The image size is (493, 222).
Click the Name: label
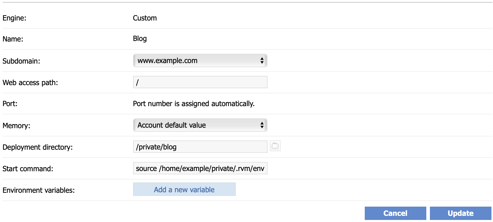click(13, 39)
